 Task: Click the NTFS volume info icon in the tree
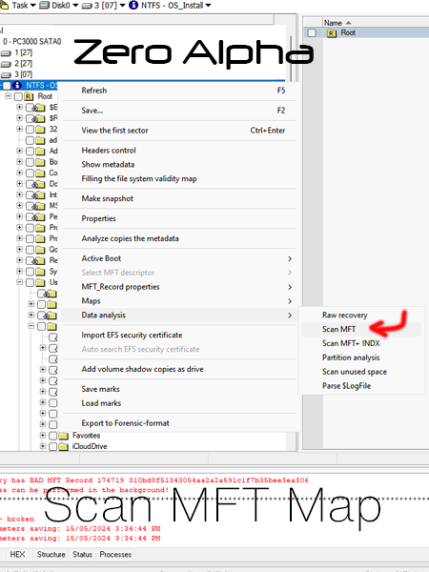click(x=17, y=86)
